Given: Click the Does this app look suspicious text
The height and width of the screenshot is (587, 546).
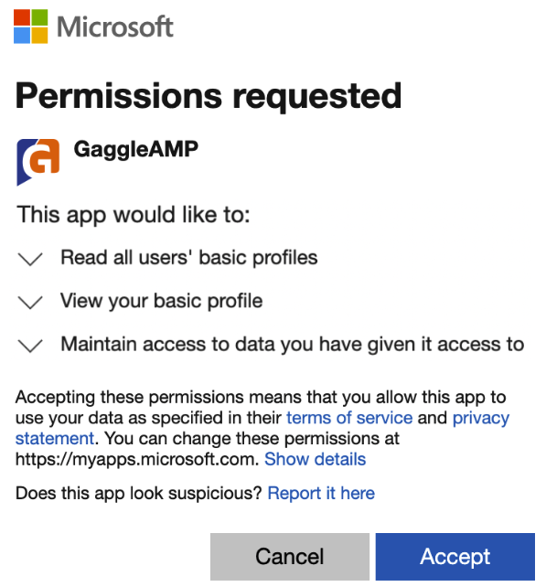Looking at the screenshot, I should [139, 494].
